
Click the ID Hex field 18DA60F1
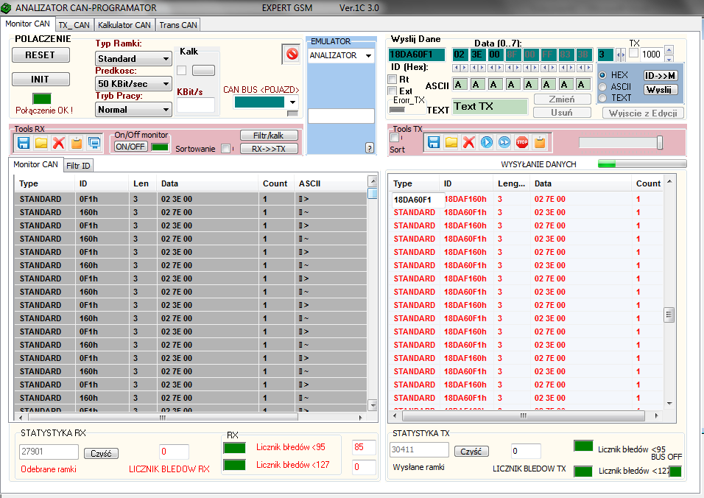pos(416,55)
